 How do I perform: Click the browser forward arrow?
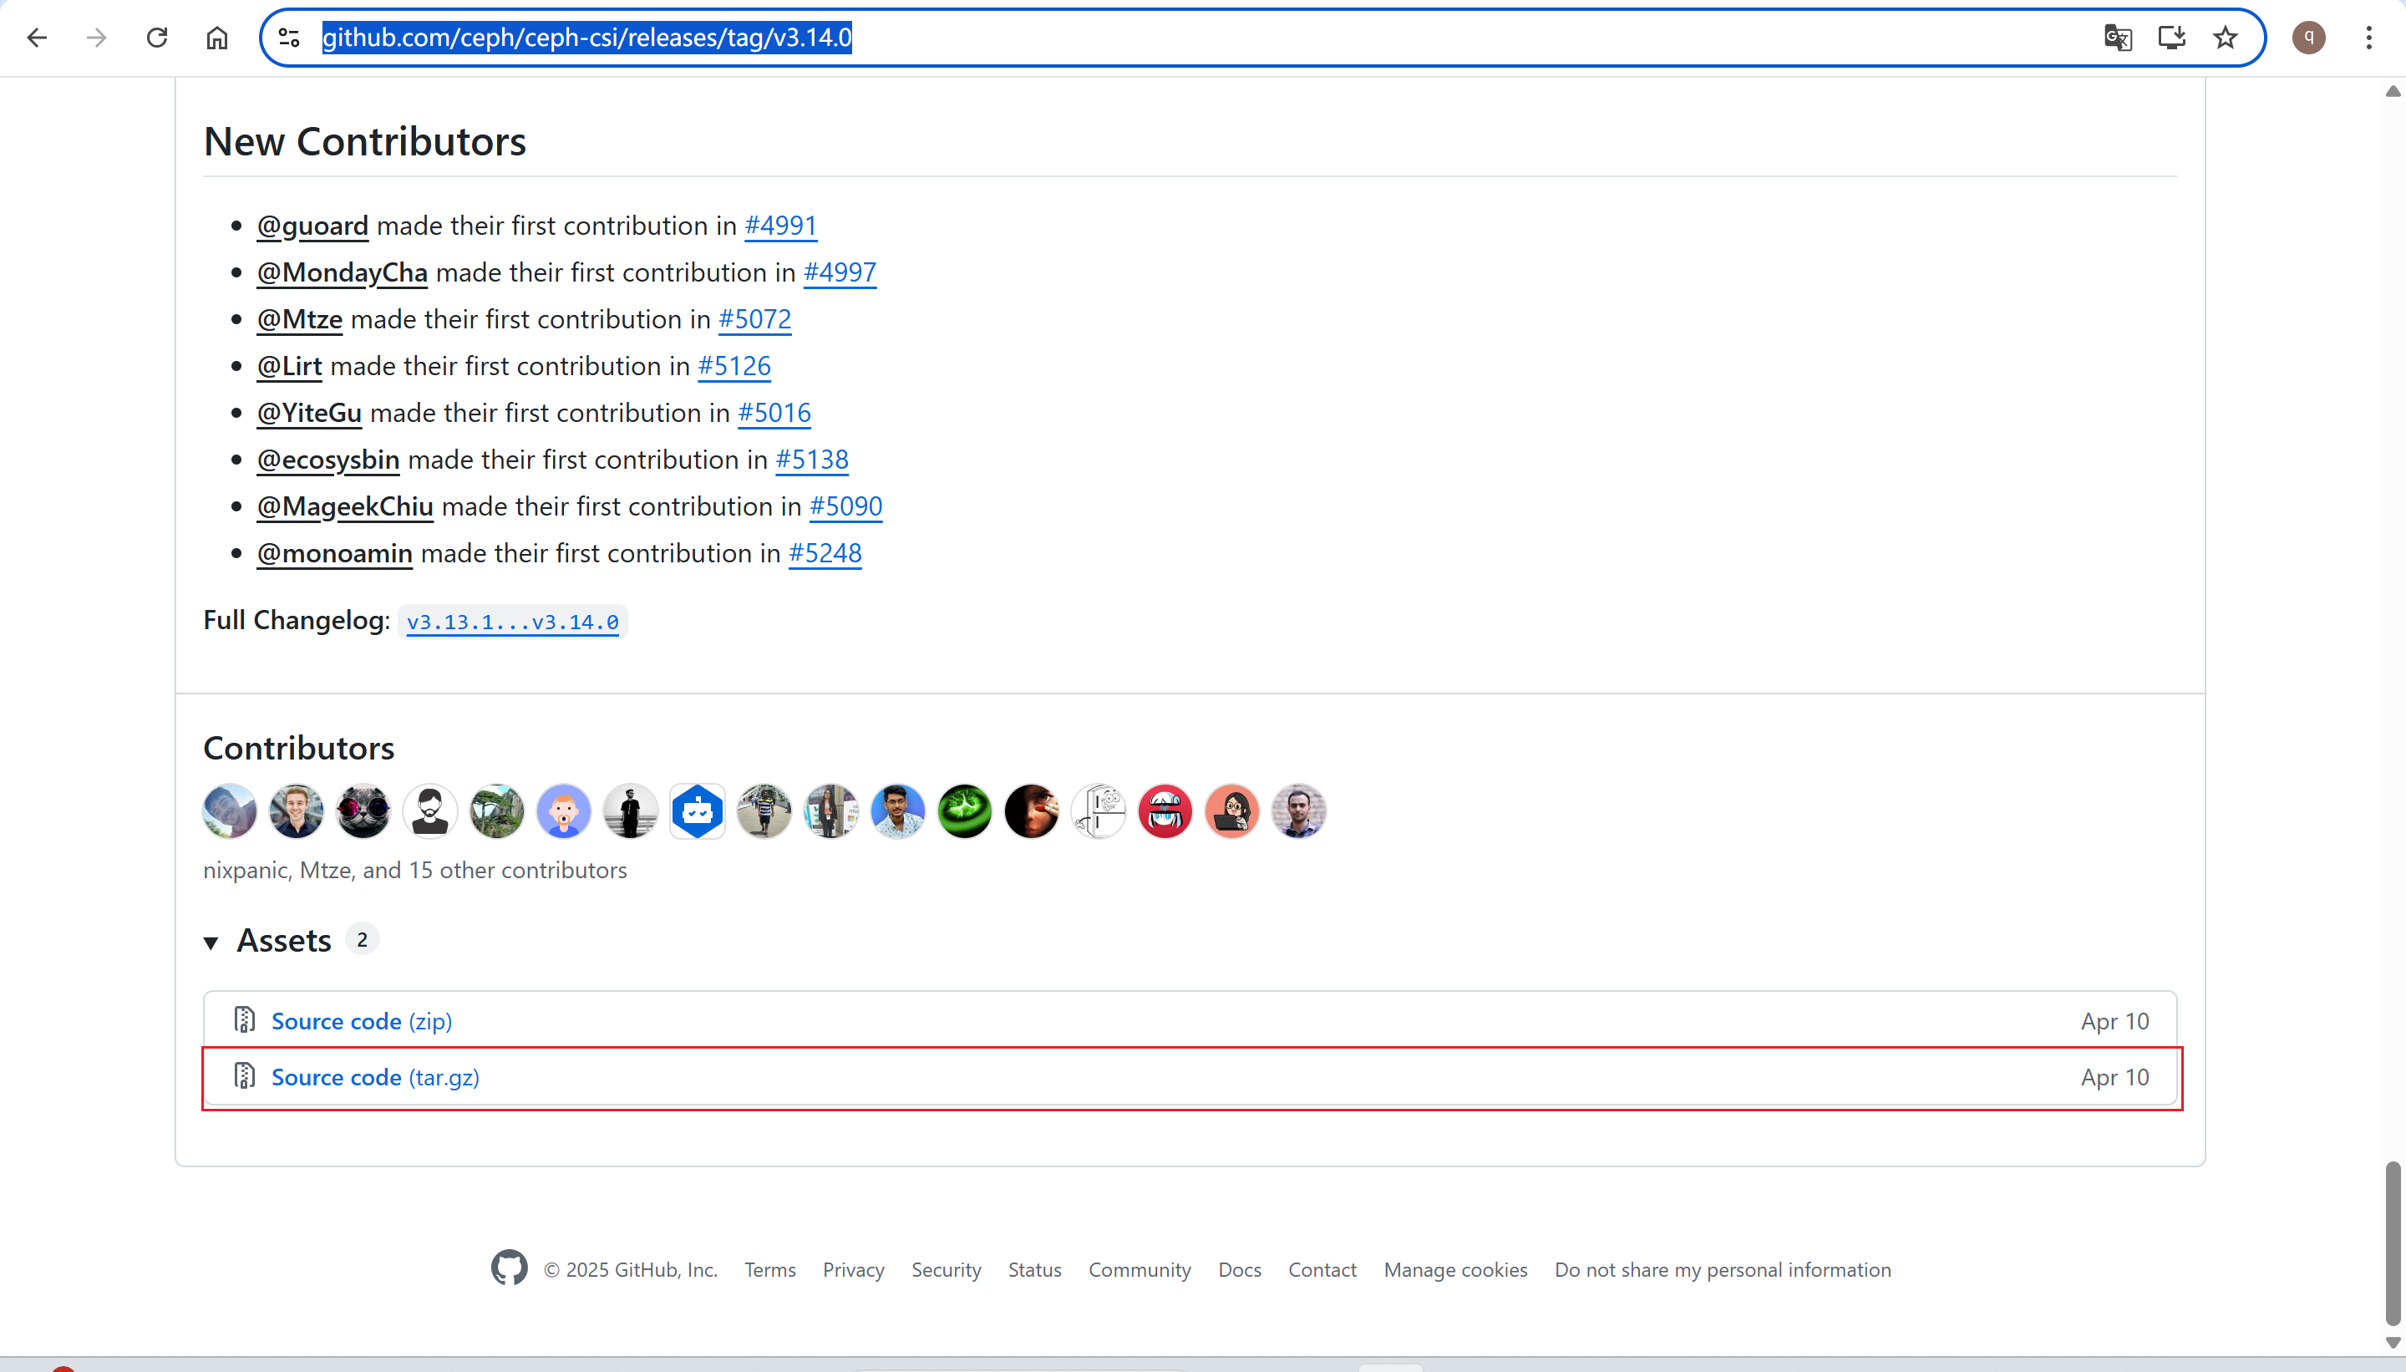click(96, 38)
